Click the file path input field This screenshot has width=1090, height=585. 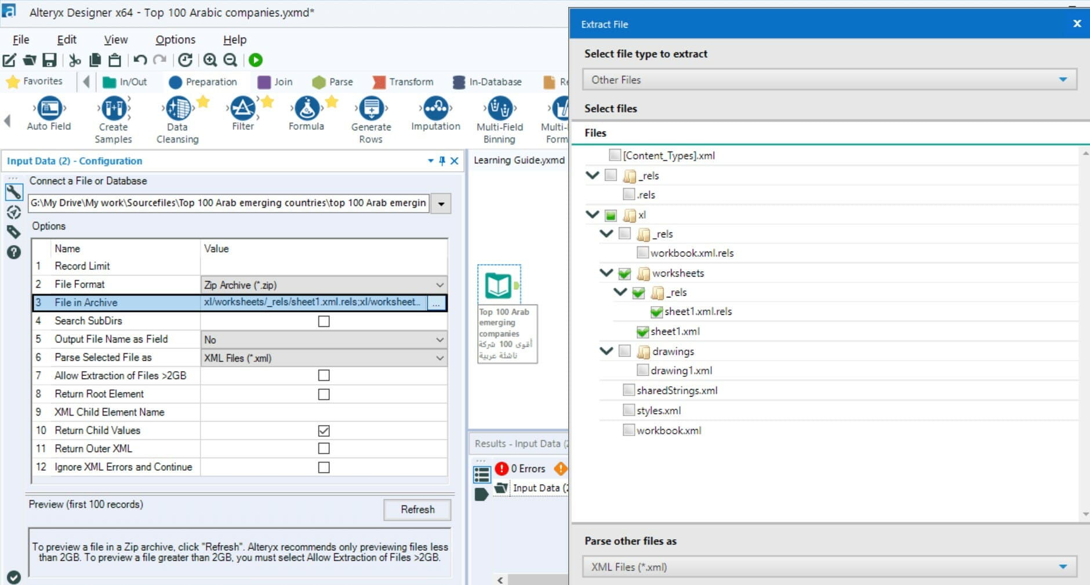pyautogui.click(x=228, y=203)
